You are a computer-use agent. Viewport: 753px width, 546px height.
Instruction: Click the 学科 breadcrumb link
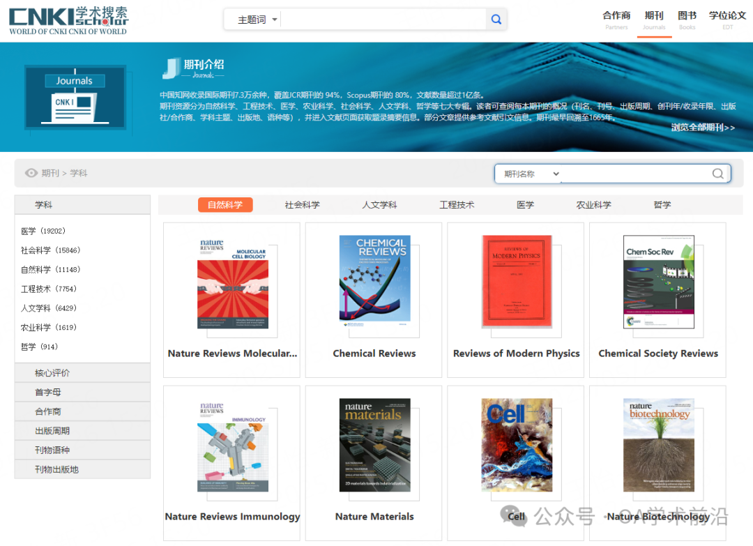coord(79,173)
